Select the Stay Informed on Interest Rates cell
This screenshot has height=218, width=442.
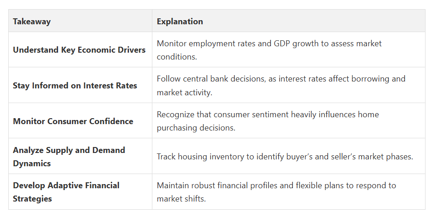[81, 85]
